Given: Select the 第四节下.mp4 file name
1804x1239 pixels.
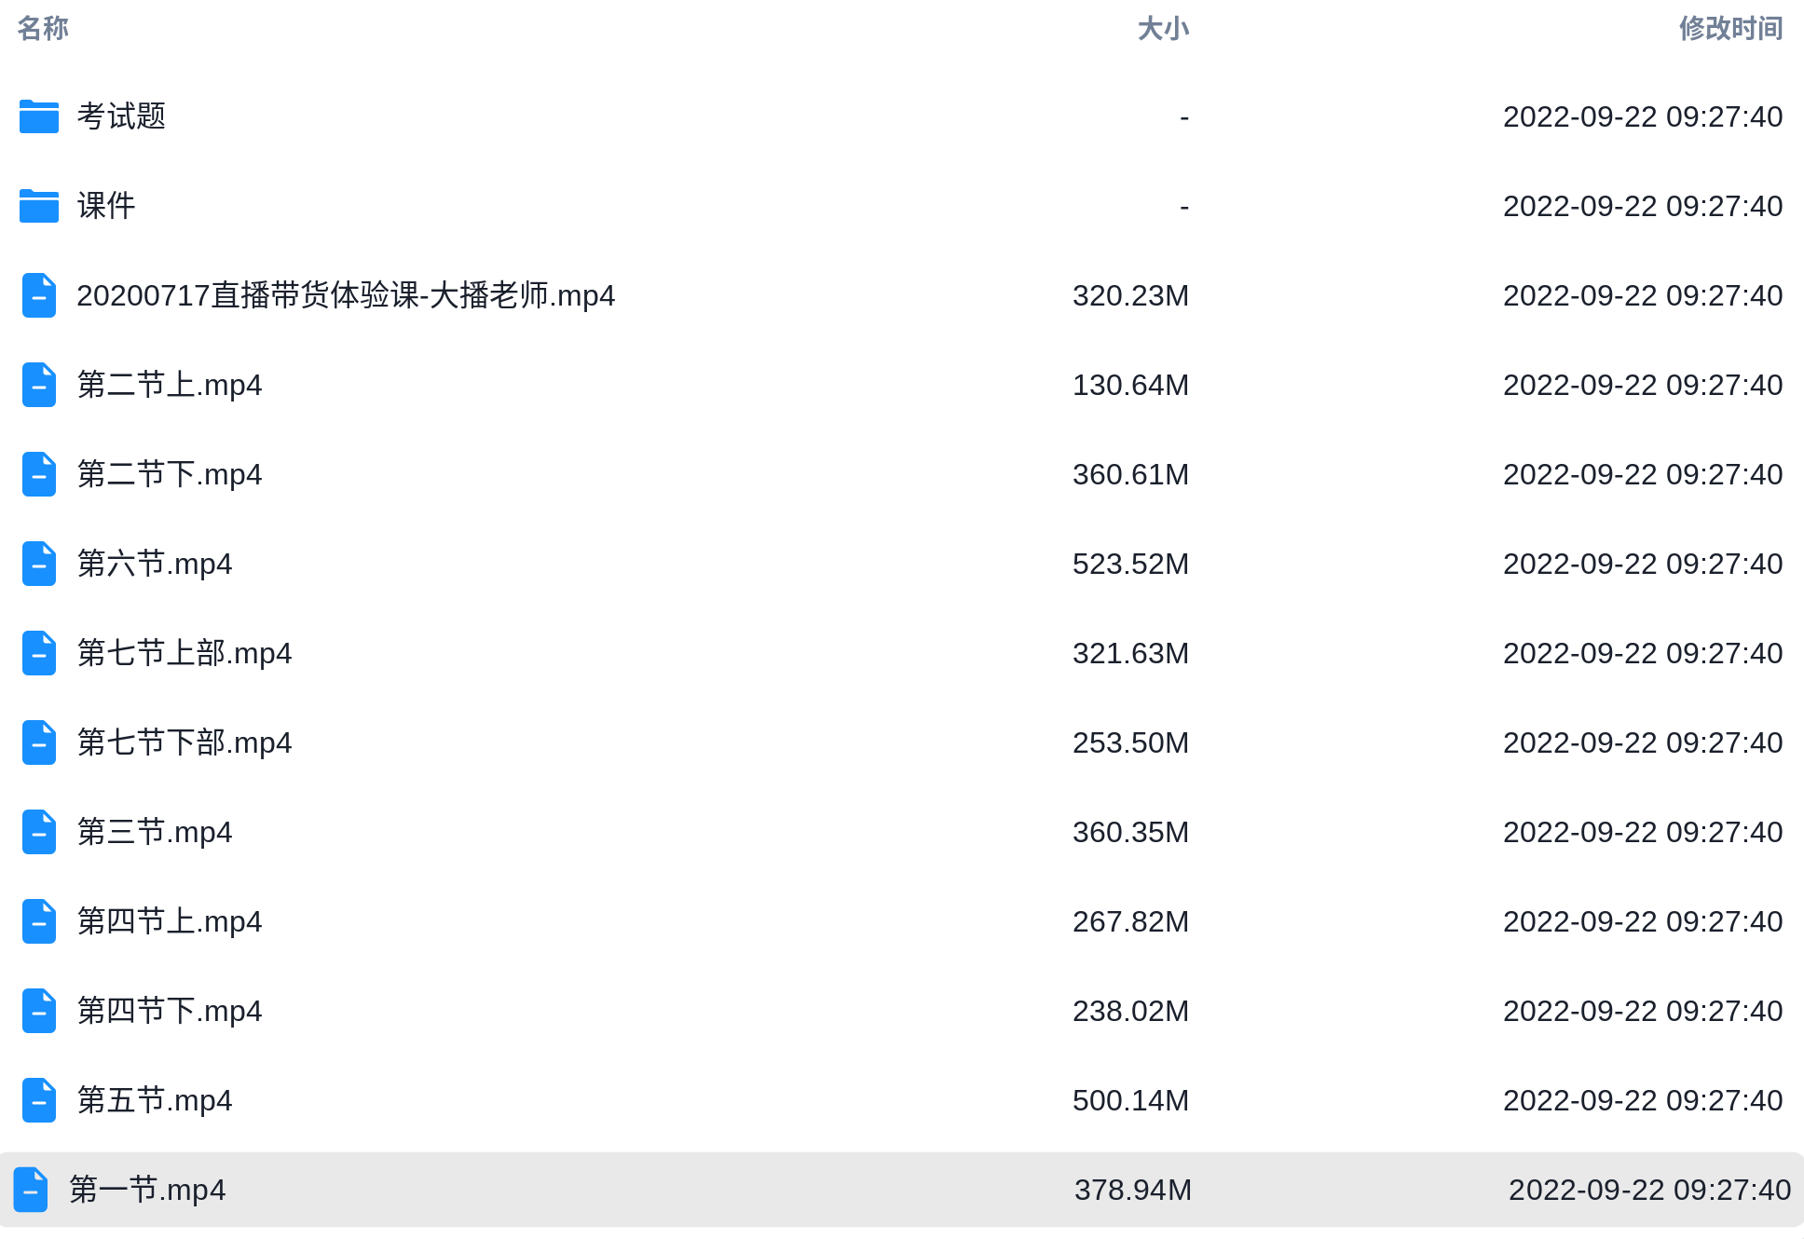Looking at the screenshot, I should tap(170, 1011).
